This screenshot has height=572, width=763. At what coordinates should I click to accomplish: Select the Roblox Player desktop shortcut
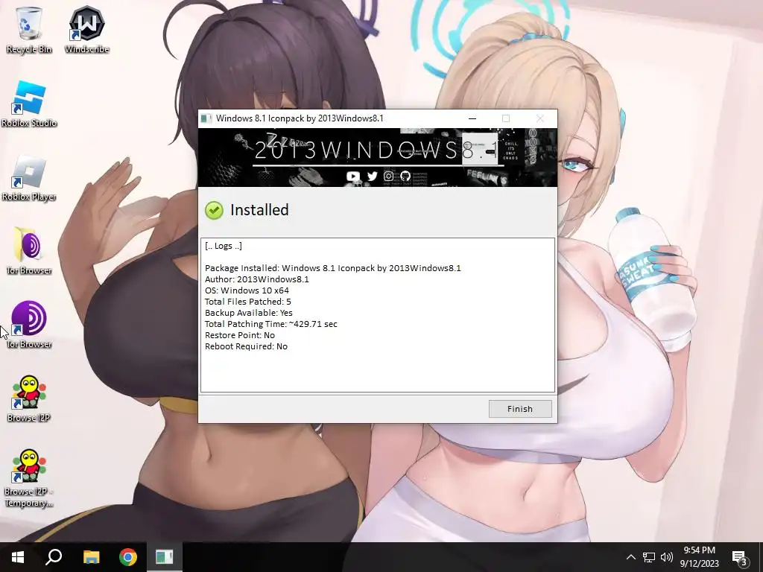29,178
